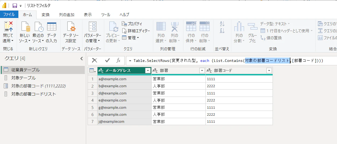This screenshot has width=337, height=144.
Task: Click the 部署 column type icon
Action: click(155, 71)
